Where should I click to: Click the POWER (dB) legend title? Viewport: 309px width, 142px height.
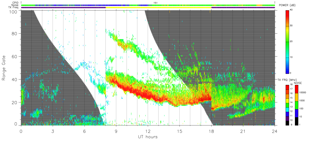tap(287, 5)
